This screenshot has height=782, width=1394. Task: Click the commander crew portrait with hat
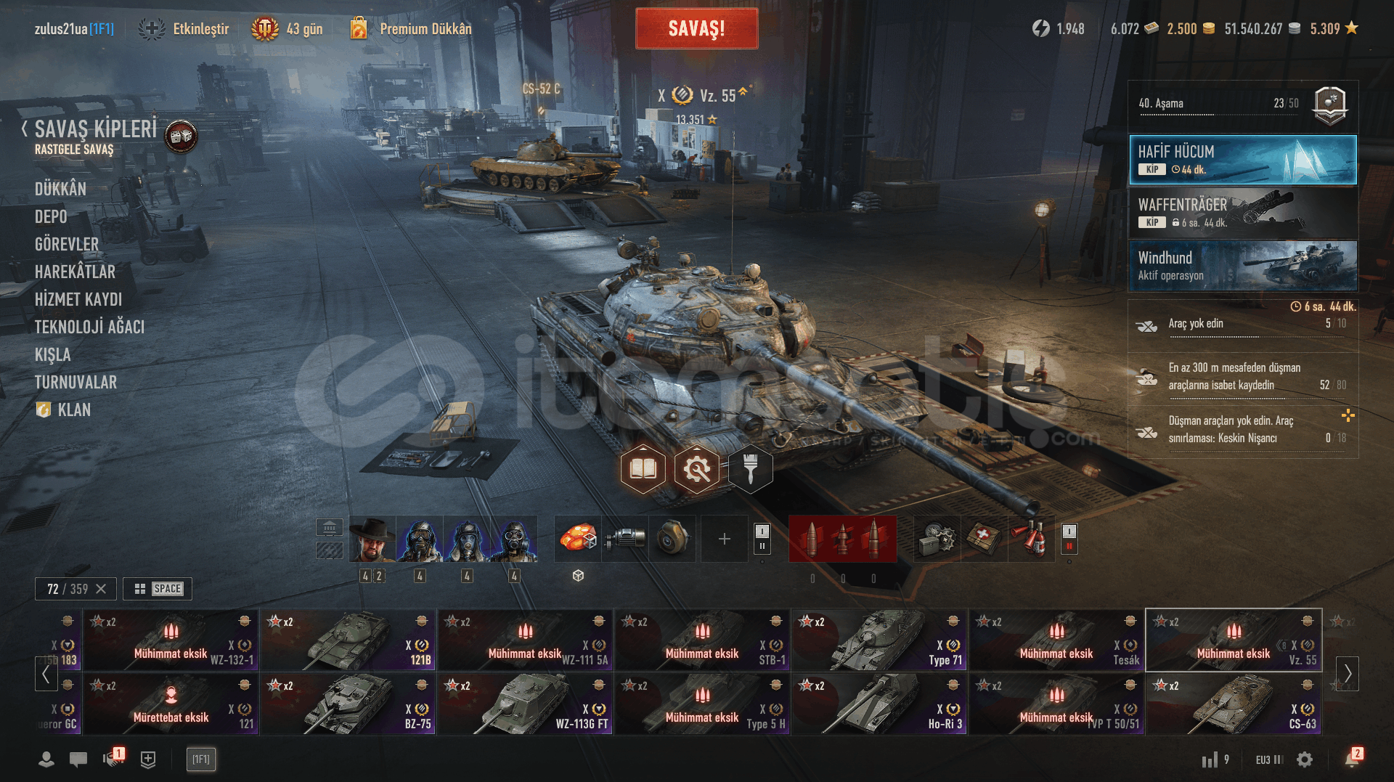(372, 539)
